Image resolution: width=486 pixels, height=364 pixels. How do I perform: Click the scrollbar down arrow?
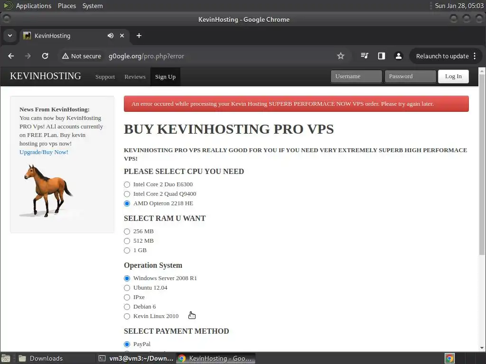[x=482, y=347]
